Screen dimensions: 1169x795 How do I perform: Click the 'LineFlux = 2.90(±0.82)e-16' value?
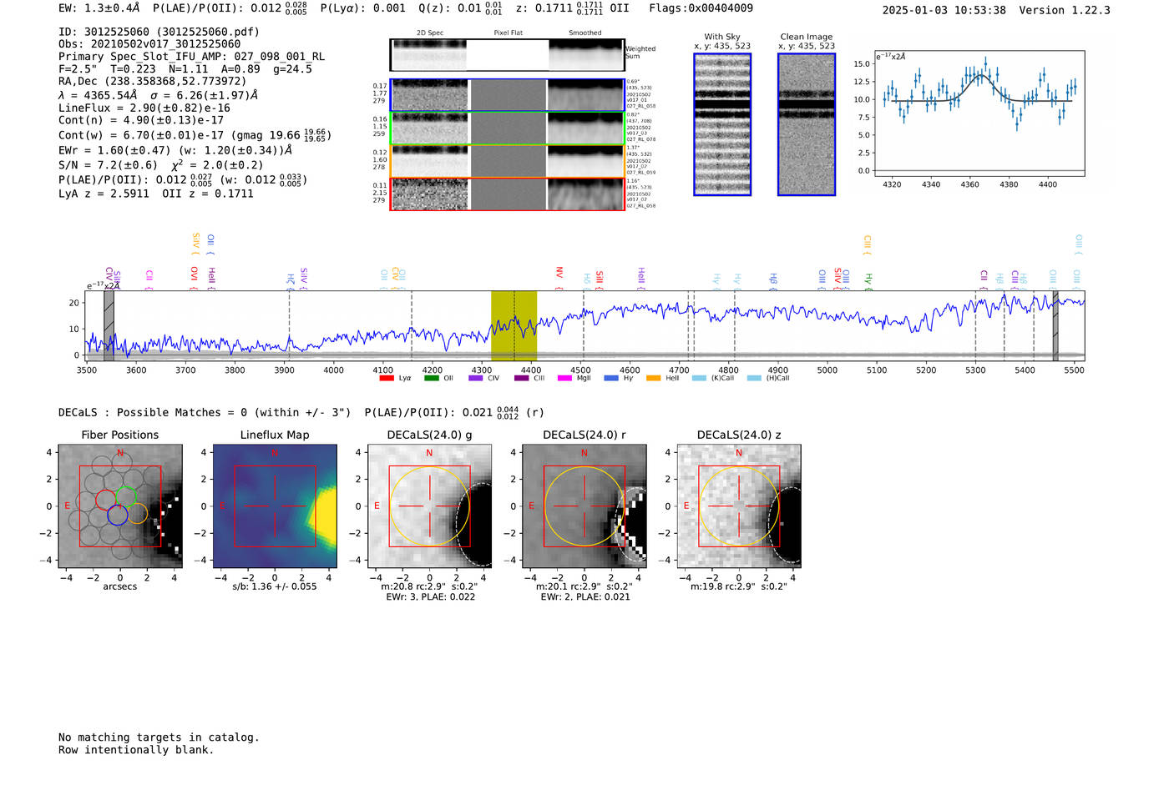click(x=144, y=108)
